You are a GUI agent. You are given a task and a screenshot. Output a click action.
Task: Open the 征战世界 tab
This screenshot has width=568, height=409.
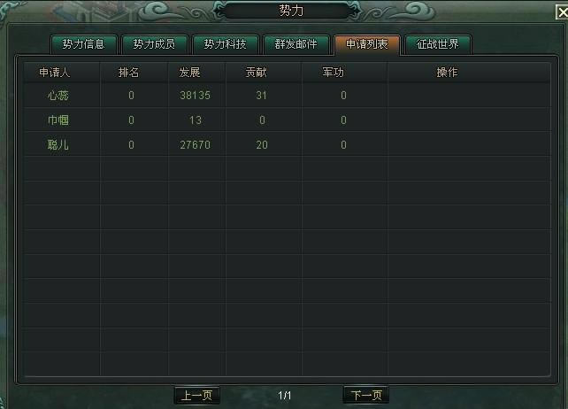tap(438, 44)
